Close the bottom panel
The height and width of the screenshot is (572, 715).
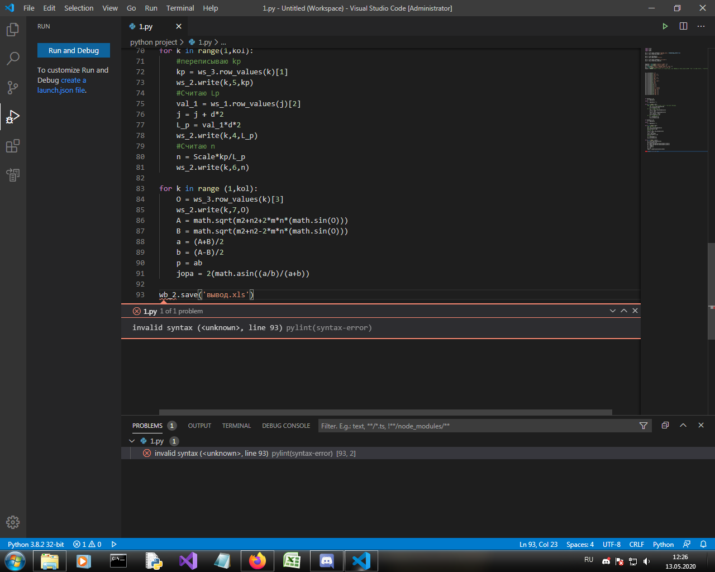click(701, 425)
